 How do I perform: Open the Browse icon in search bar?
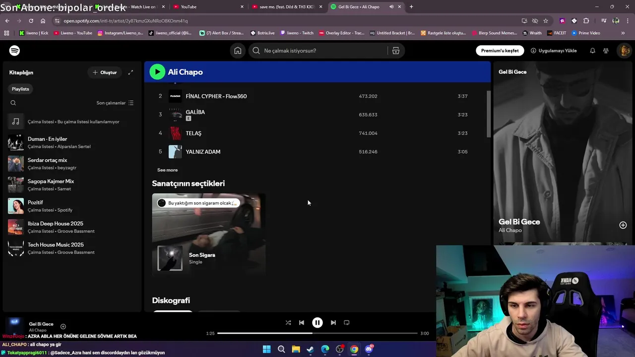click(396, 51)
